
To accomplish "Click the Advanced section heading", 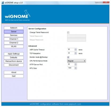I will coord(32,46).
